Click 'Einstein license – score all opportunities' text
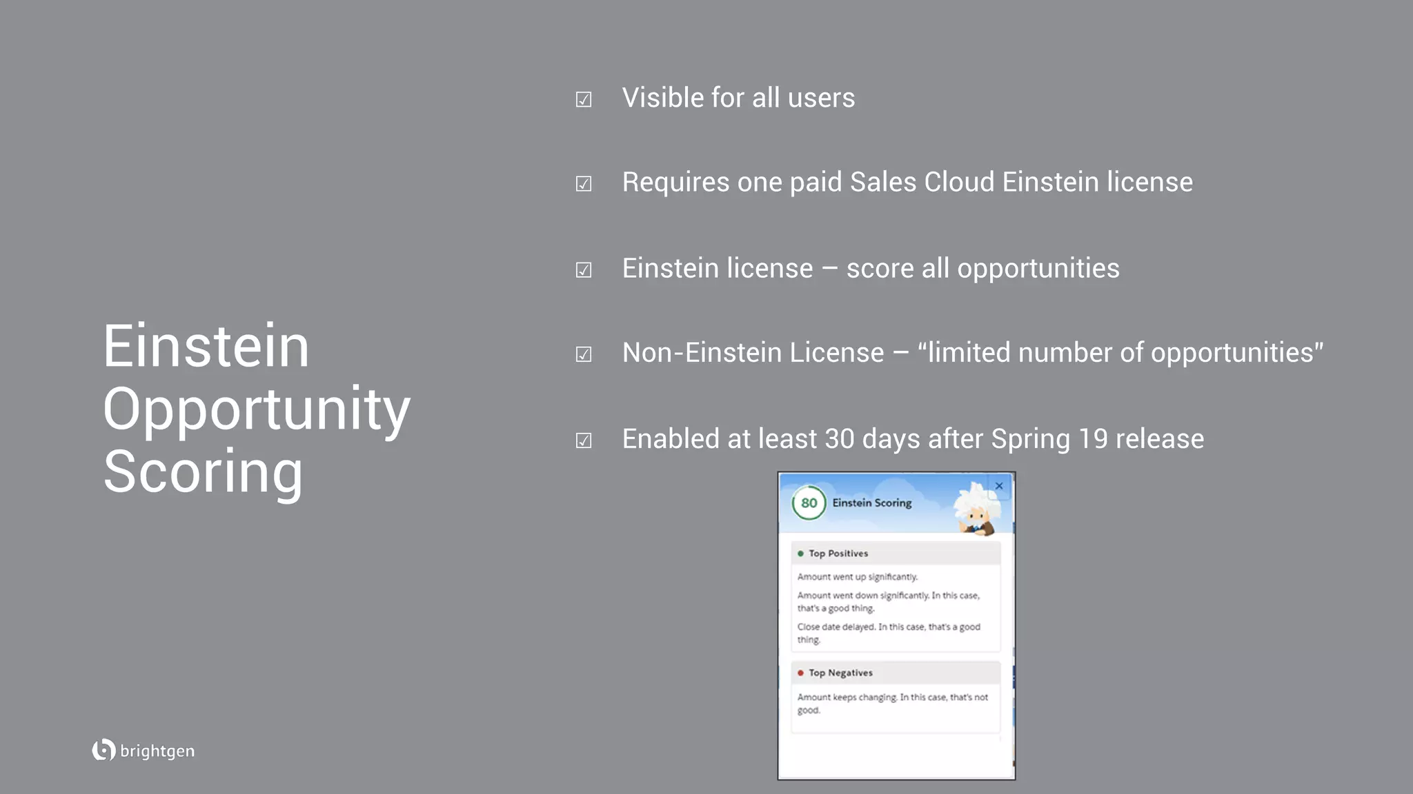 (871, 269)
